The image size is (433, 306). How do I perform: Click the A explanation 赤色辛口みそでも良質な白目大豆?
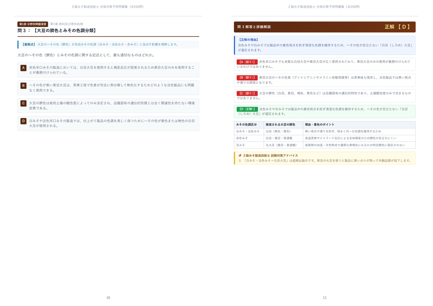pyautogui.click(x=323, y=64)
